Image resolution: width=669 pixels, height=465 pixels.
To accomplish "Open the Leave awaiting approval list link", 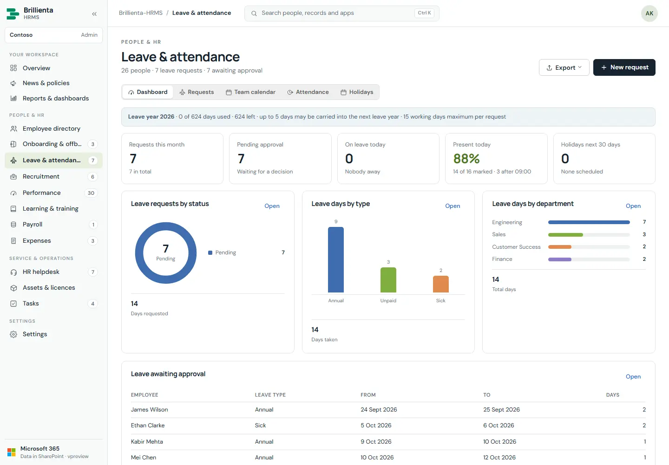I will coord(633,377).
